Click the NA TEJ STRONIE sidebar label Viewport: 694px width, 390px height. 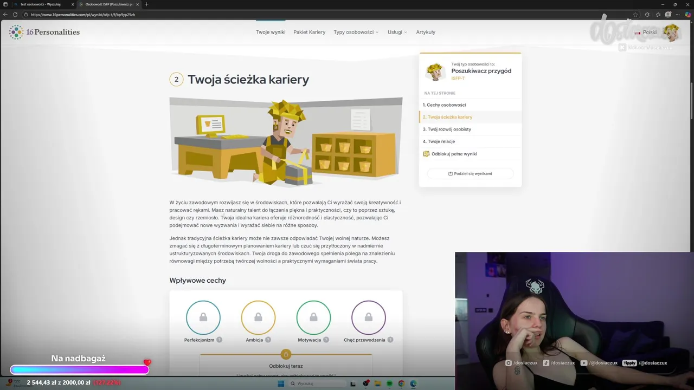pos(440,93)
